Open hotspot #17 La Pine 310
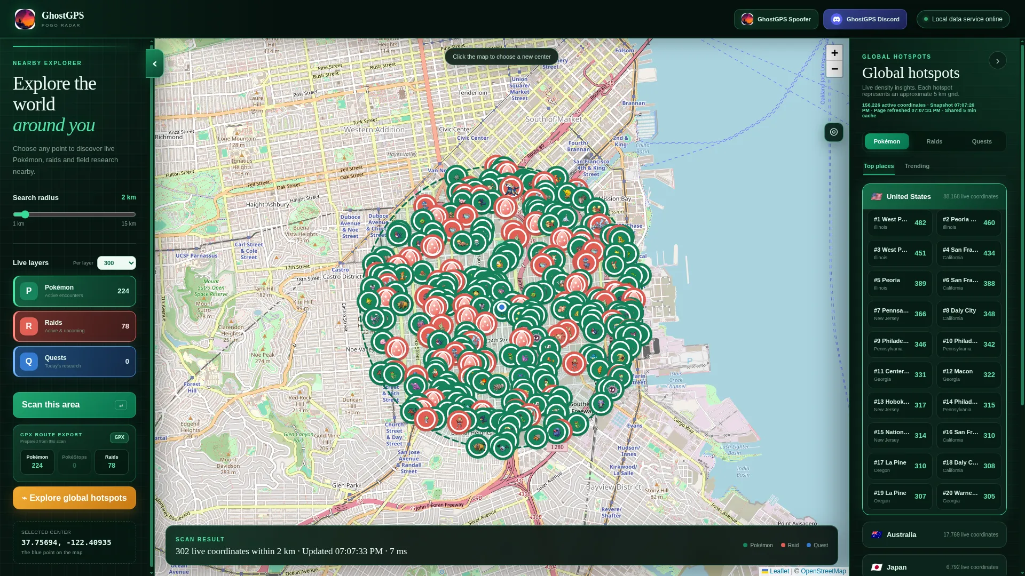Image resolution: width=1025 pixels, height=576 pixels. click(x=900, y=466)
